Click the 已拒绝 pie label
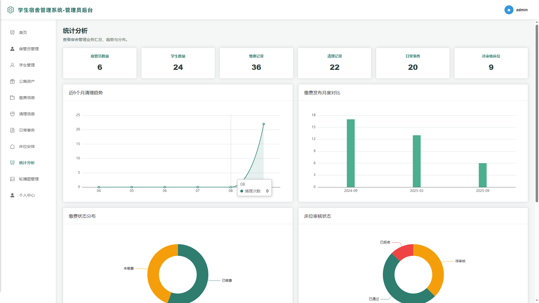 [x=385, y=242]
